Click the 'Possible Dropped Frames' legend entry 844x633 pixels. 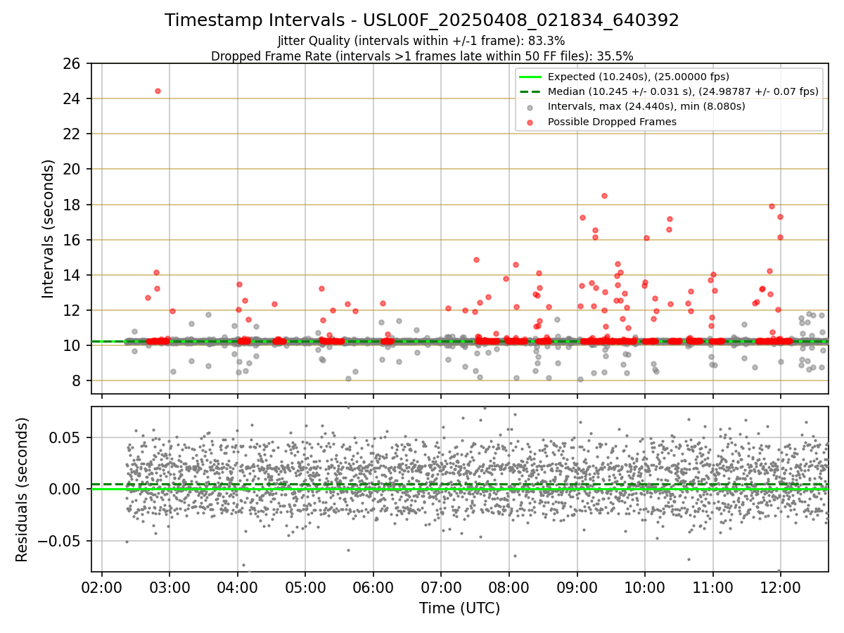coord(612,122)
